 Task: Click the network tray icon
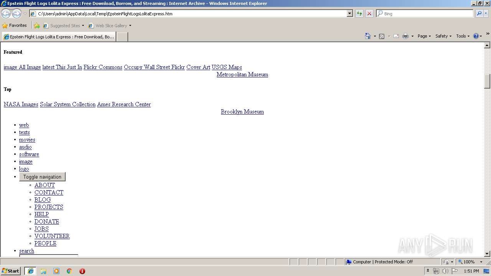(436, 271)
